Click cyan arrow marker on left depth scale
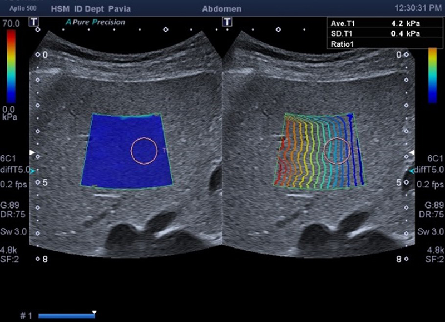 32,170
